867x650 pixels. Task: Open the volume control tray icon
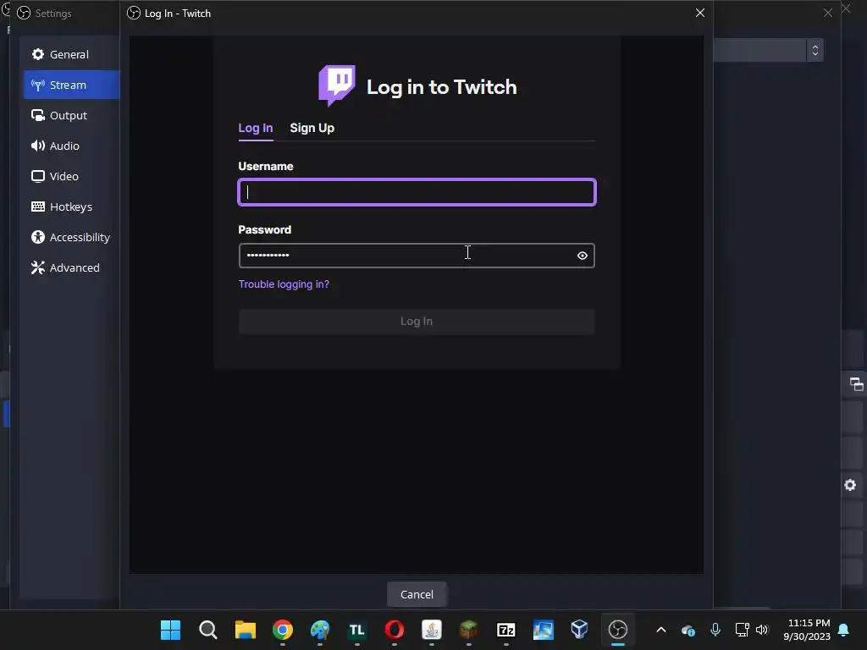(762, 630)
